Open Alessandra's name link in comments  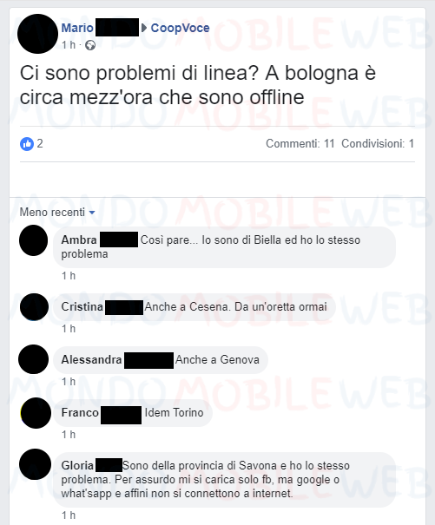91,359
